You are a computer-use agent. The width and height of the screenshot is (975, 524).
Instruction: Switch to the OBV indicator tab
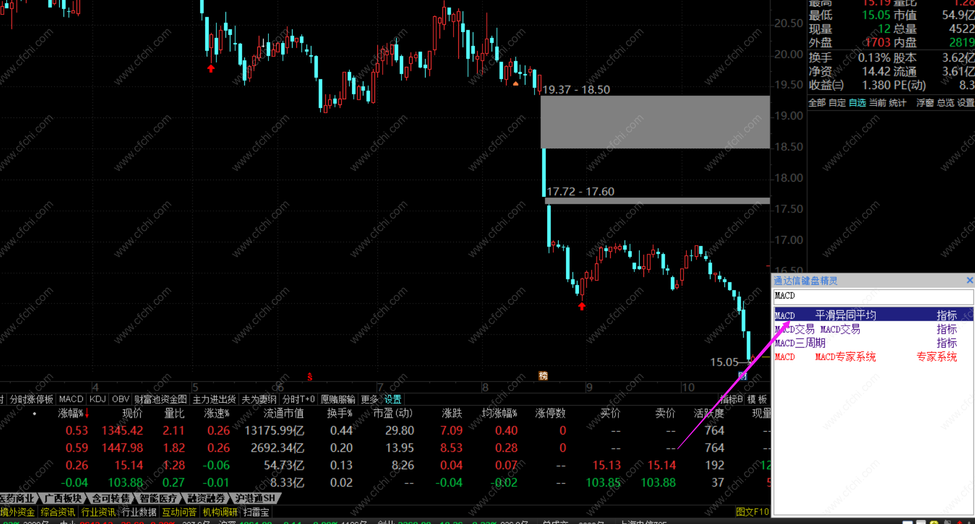click(x=120, y=399)
